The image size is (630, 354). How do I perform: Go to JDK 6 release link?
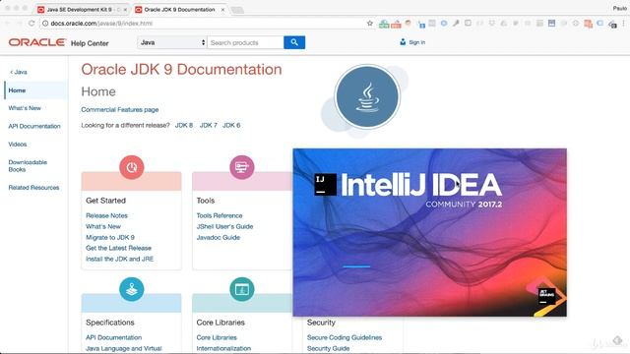click(231, 125)
